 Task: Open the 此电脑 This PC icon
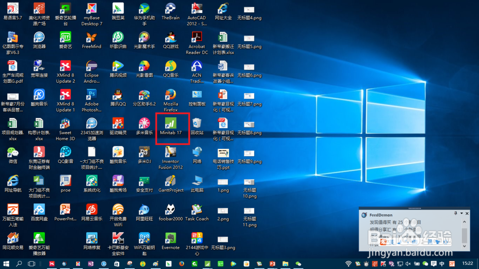click(197, 183)
